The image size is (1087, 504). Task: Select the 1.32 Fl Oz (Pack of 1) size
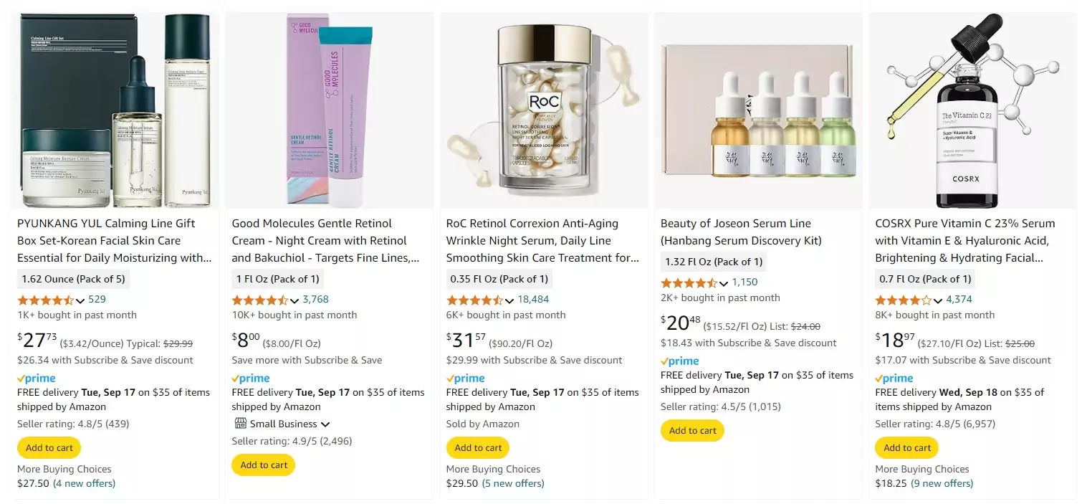[x=713, y=262]
